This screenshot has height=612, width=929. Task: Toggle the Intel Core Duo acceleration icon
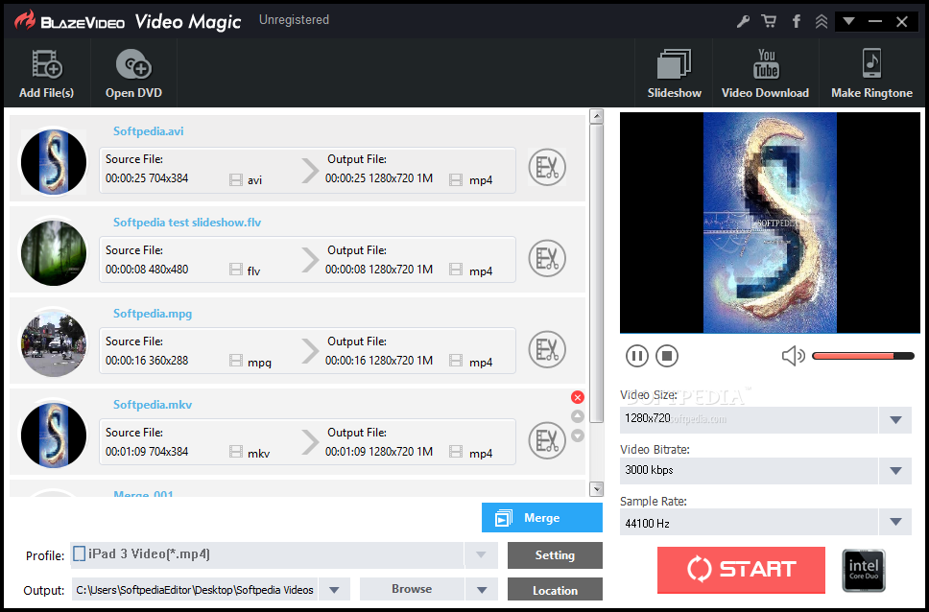864,571
